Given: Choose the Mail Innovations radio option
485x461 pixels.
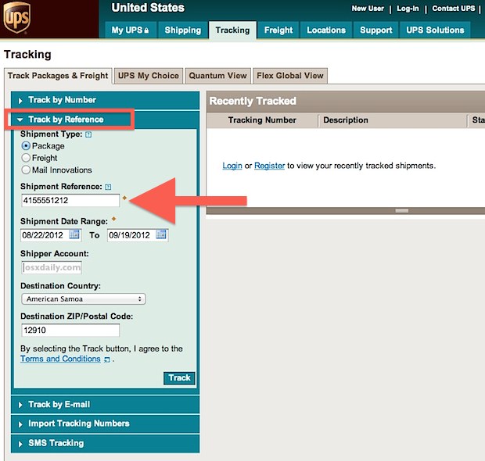Looking at the screenshot, I should [x=26, y=170].
